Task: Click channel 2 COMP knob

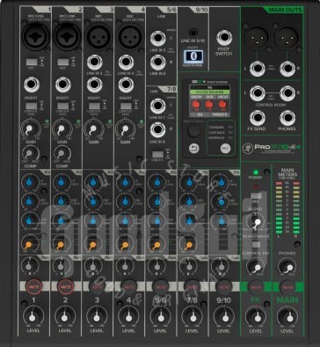Action: [x=62, y=153]
